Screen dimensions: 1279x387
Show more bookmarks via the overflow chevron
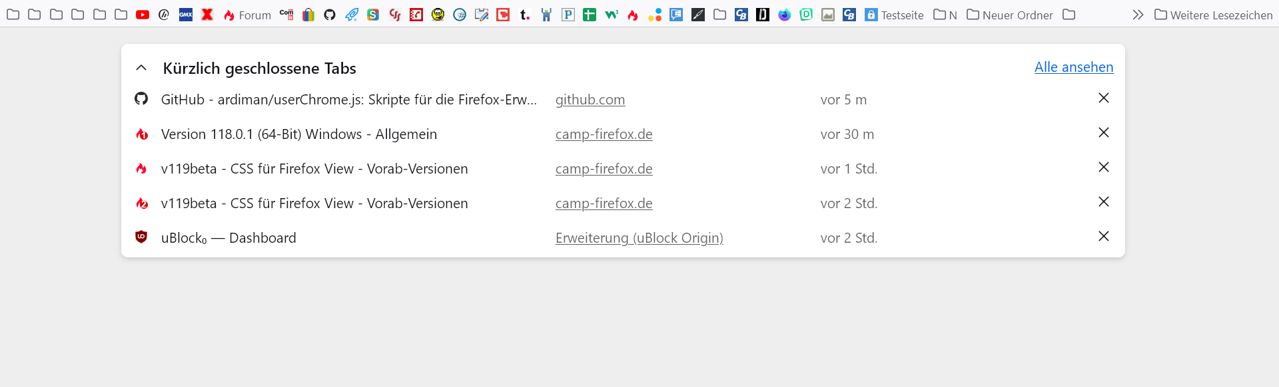(x=1138, y=15)
